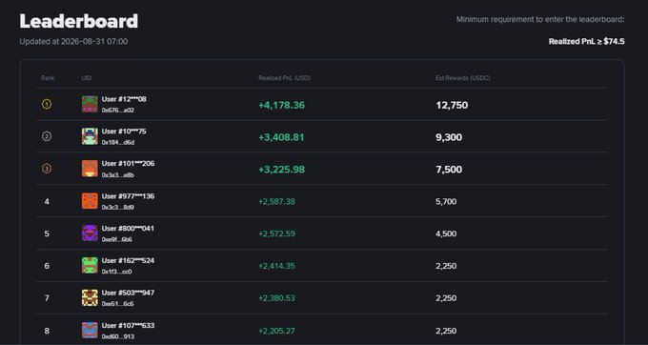Click estimated reward 9,300

[449, 137]
